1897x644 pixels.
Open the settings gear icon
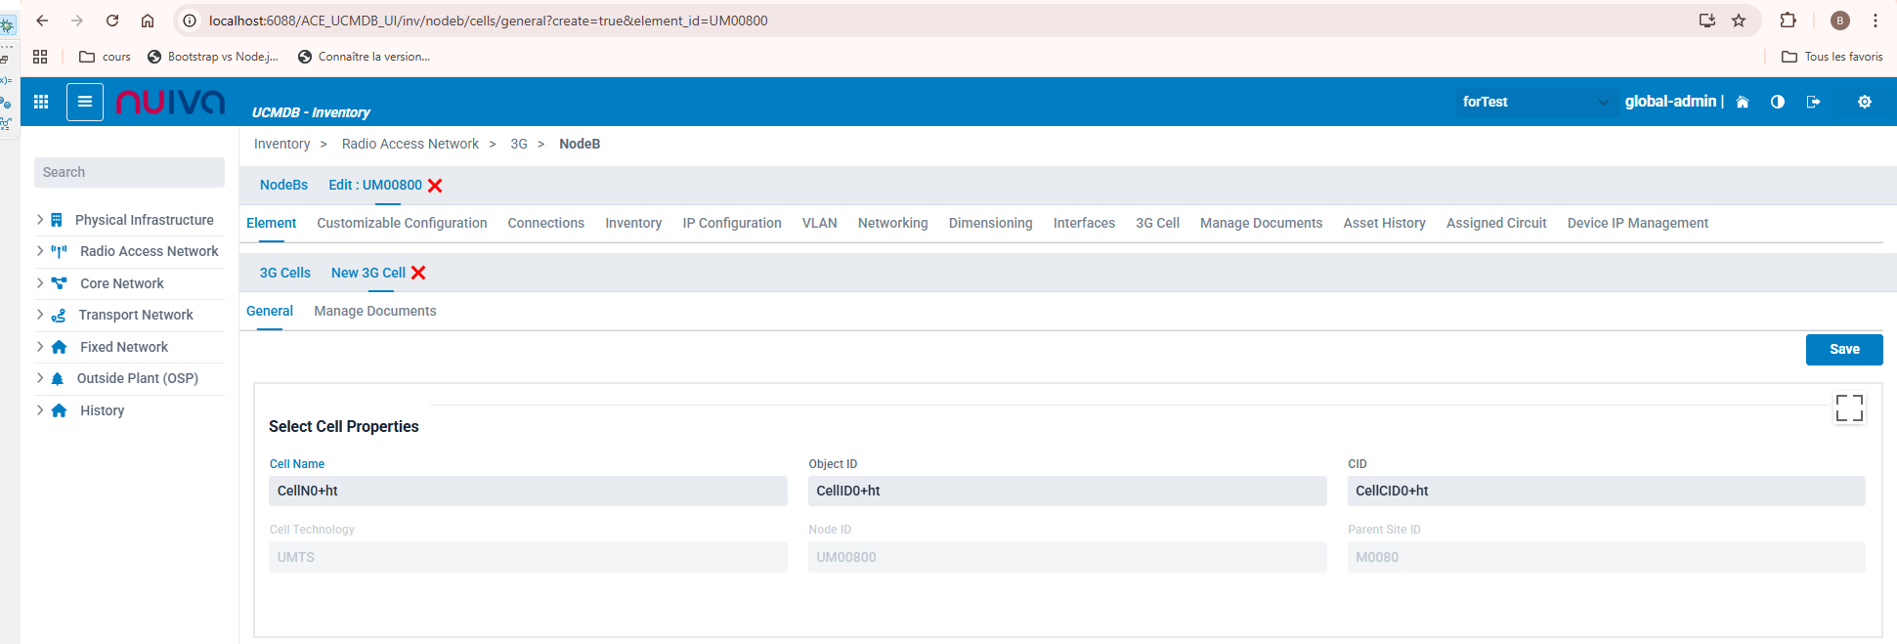[x=1864, y=102]
